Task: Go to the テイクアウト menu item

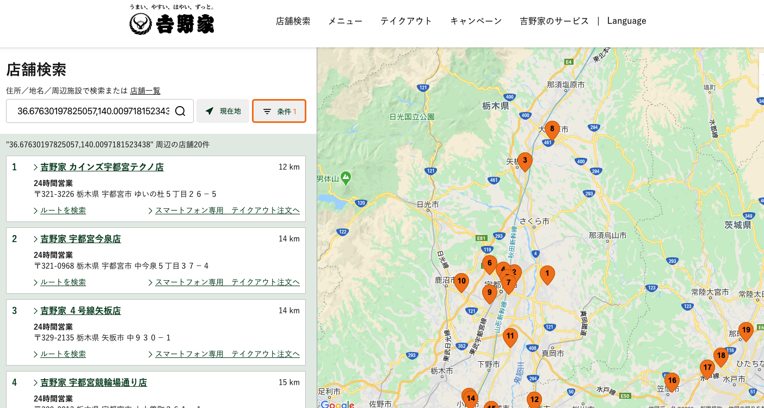Action: (406, 21)
